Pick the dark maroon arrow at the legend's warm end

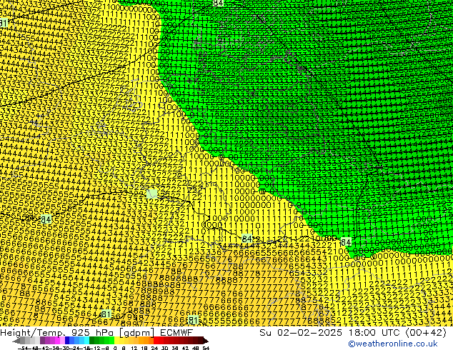pos(205,341)
